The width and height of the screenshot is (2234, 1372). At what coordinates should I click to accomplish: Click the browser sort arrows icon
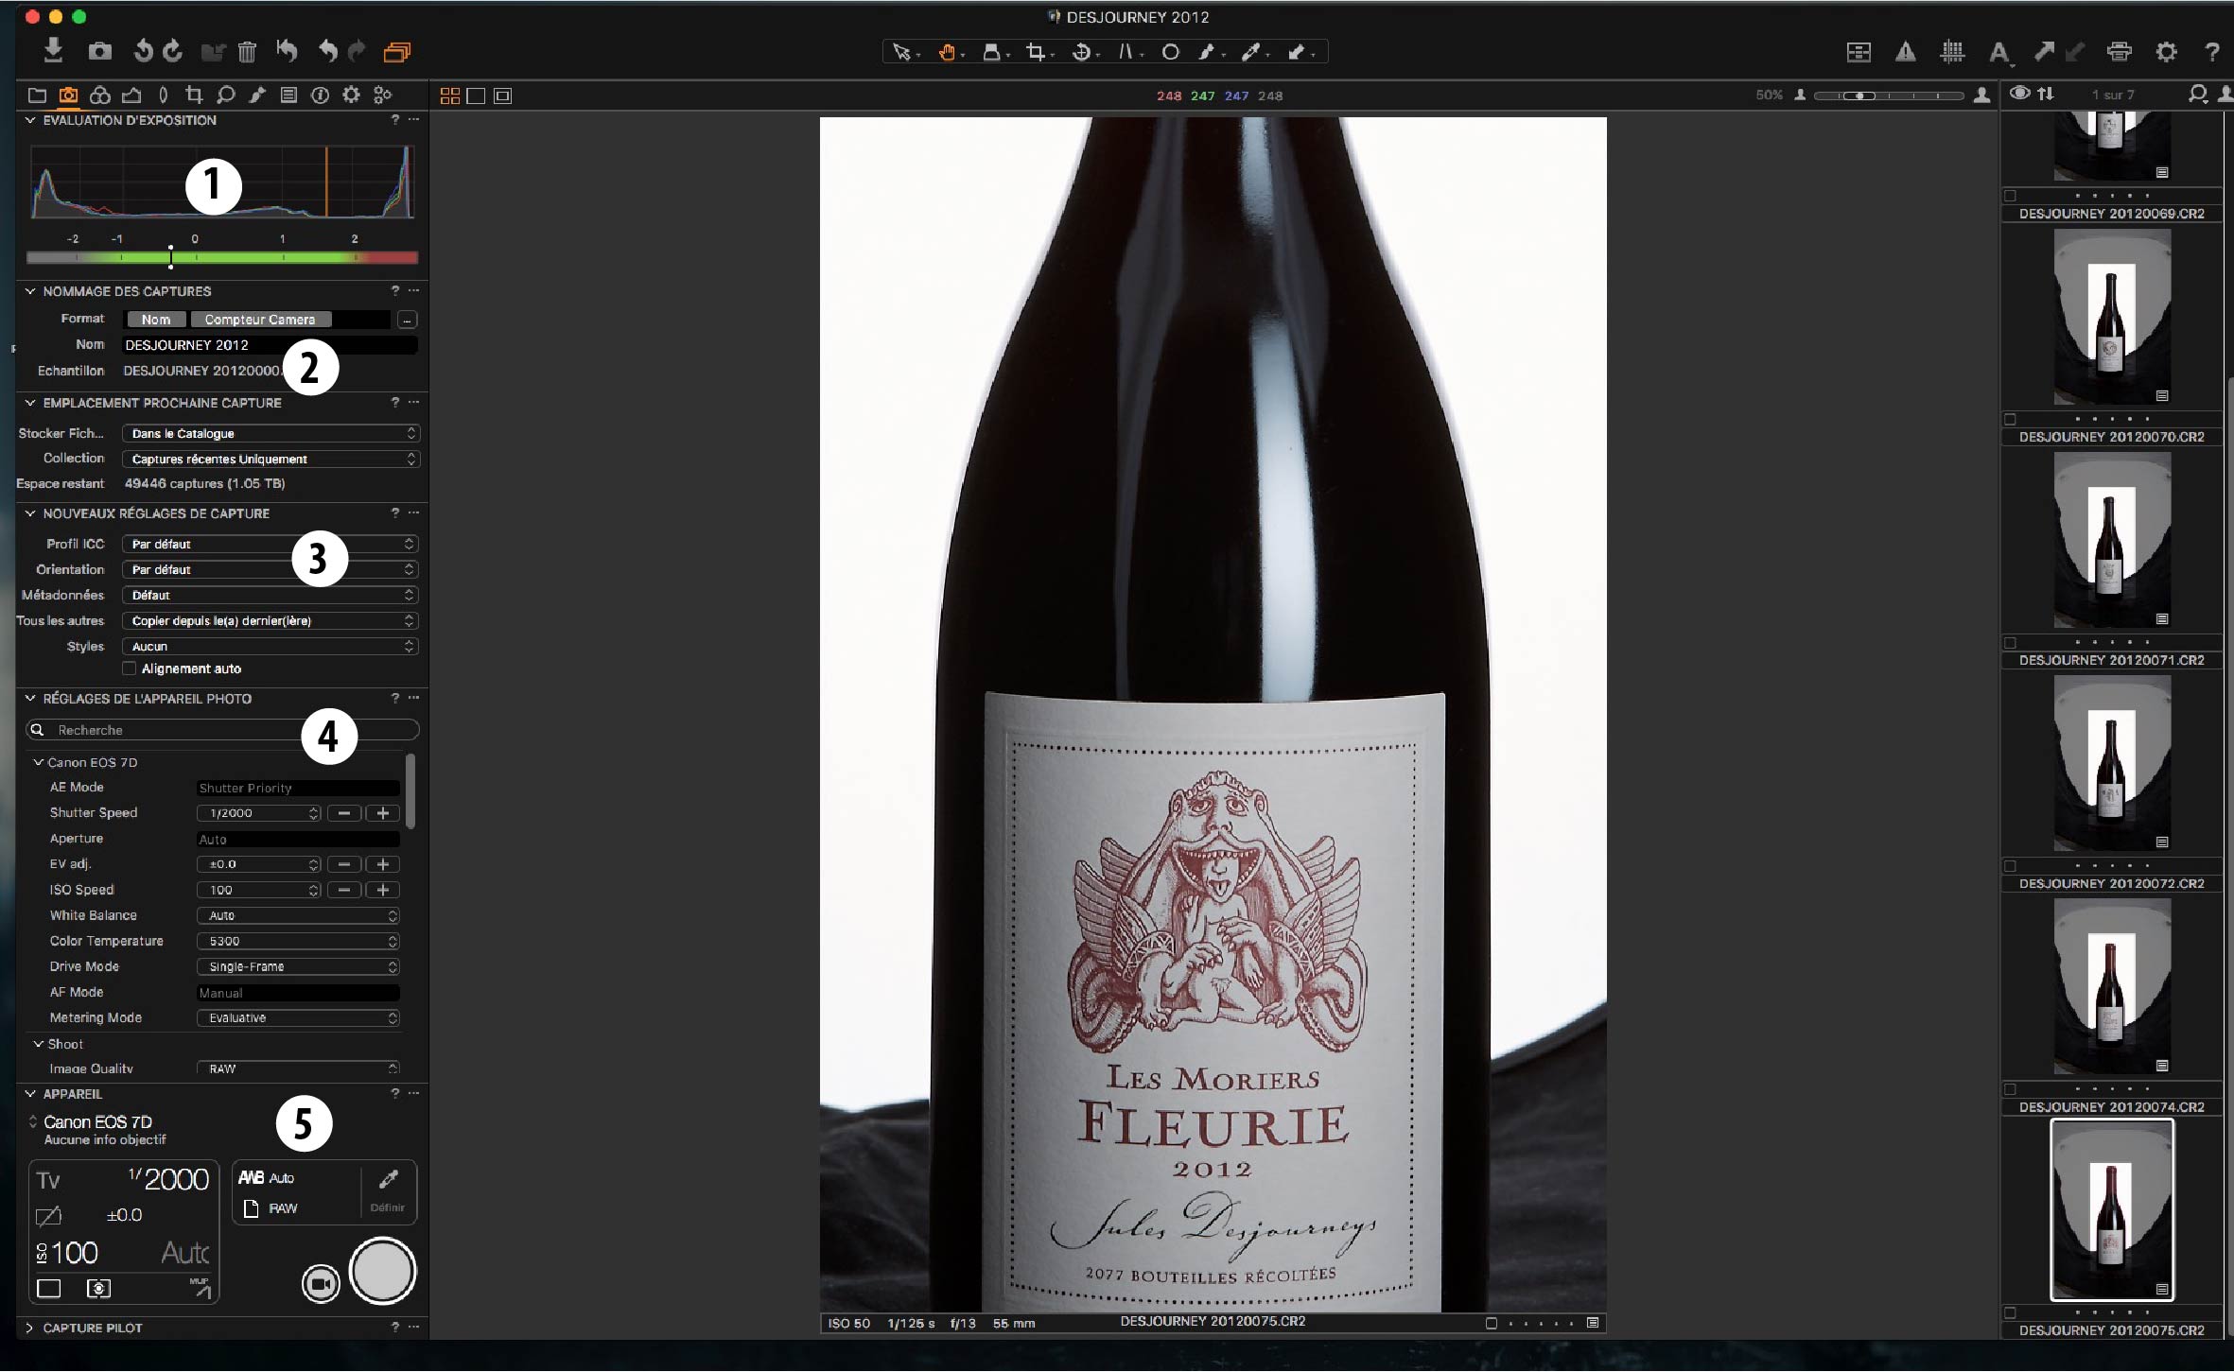coord(2046,94)
